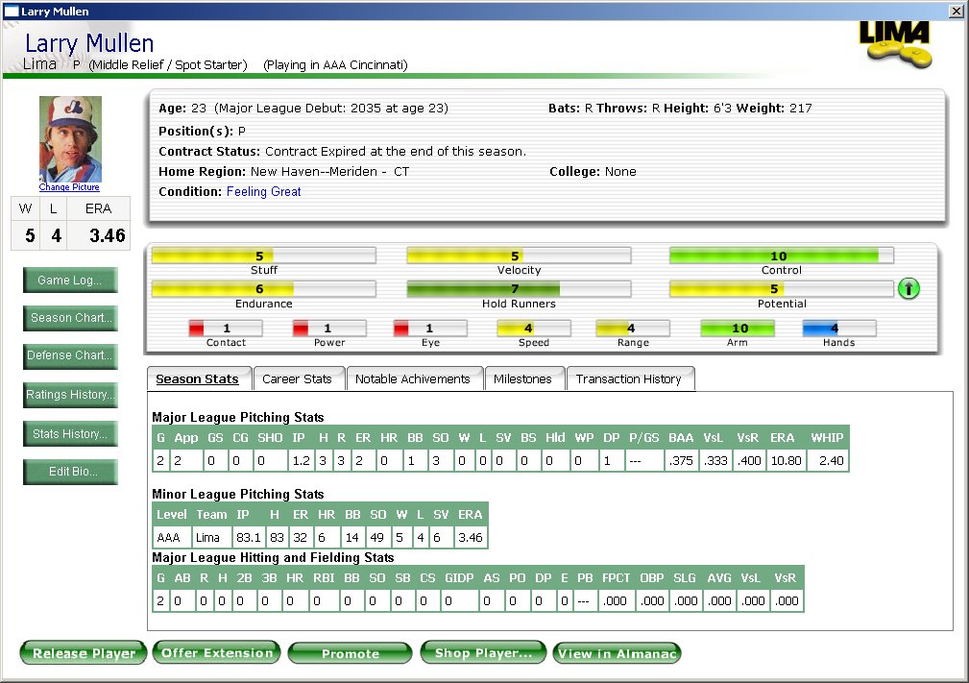
Task: Show the Milestones tab
Action: pos(522,378)
